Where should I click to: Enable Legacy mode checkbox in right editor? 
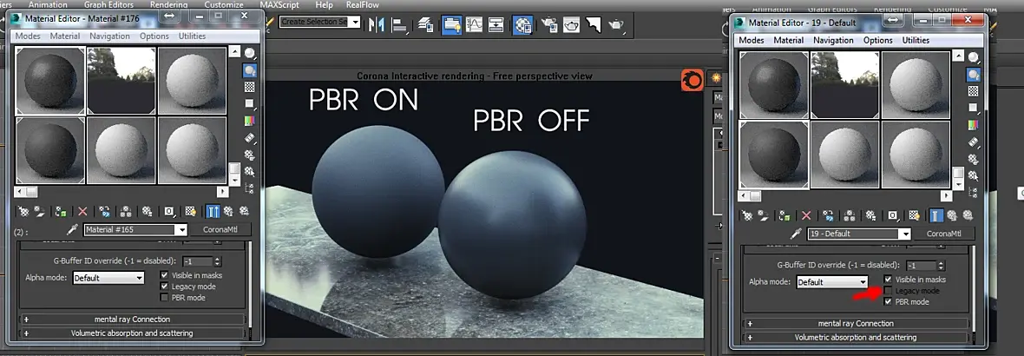coord(888,291)
